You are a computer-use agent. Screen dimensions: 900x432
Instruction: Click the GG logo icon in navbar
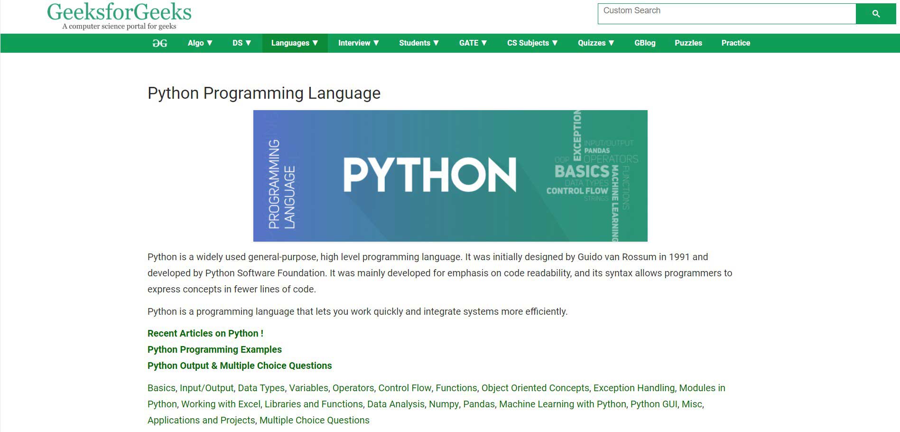point(160,43)
